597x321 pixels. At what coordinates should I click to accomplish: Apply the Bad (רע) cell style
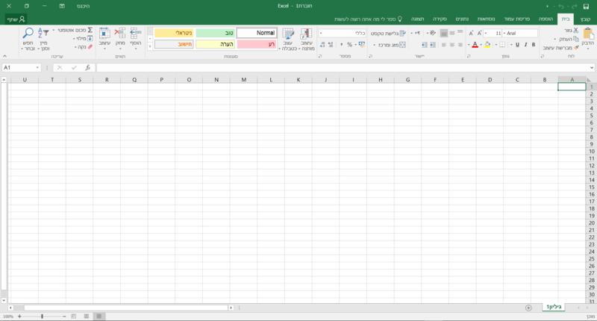(257, 45)
